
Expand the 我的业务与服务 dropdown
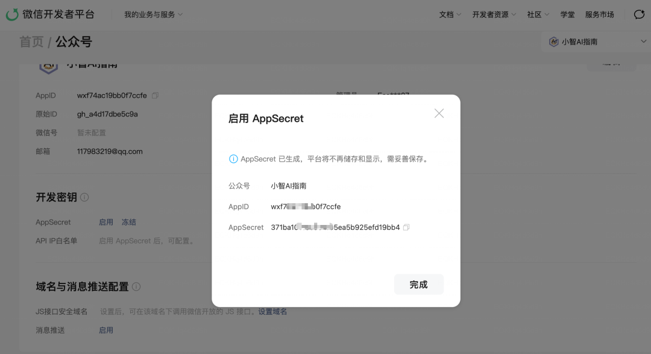[x=153, y=14]
